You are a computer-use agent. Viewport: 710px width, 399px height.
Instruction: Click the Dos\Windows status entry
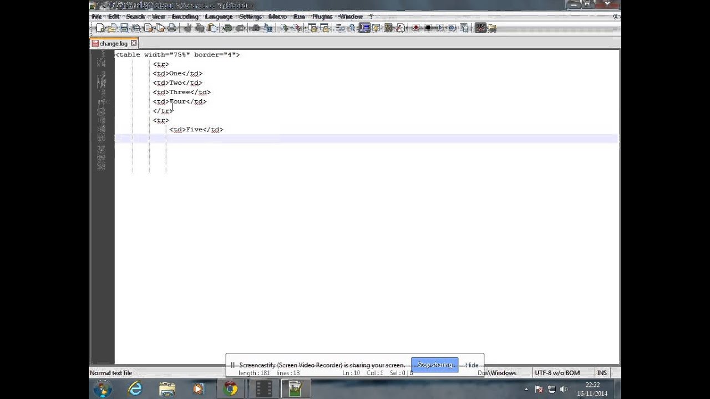click(x=497, y=373)
